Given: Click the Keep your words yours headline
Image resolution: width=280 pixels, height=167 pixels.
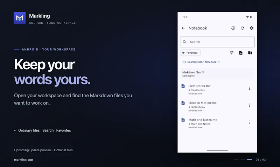Looking at the screenshot, I should click(52, 72).
